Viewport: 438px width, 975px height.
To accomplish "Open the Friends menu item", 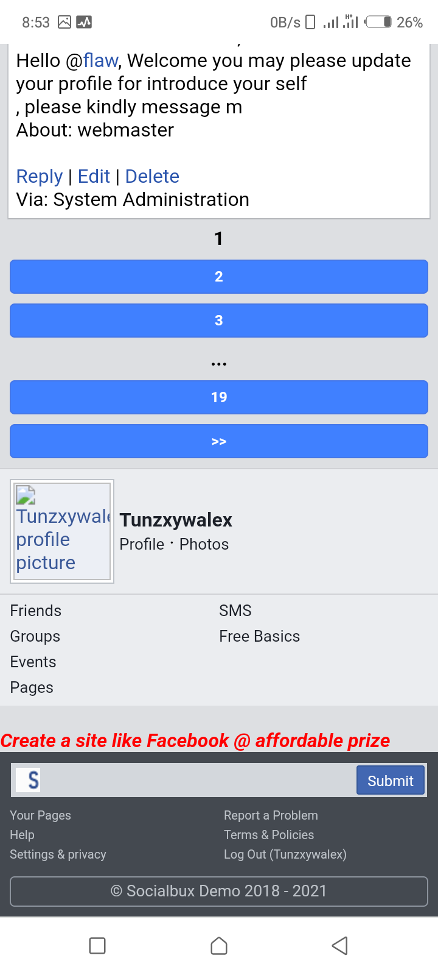I will [36, 611].
